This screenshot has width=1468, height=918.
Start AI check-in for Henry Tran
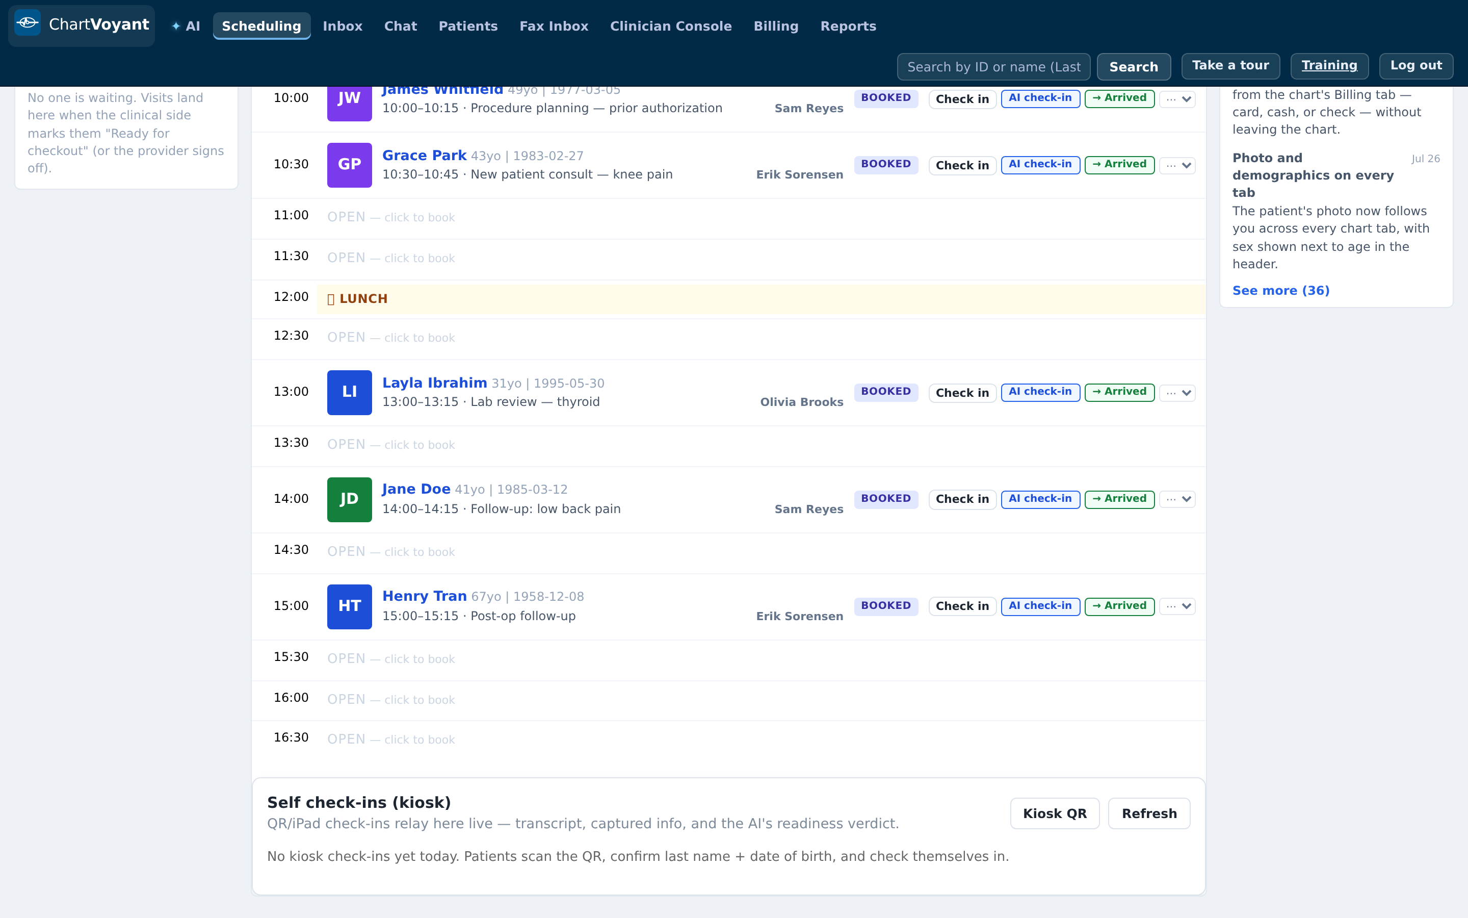(1040, 606)
